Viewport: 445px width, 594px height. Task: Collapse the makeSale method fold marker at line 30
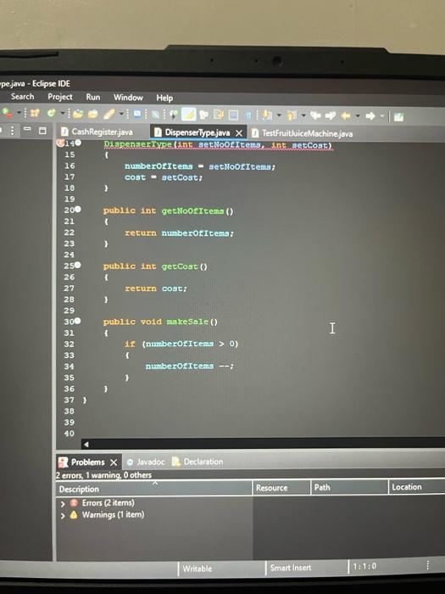(x=78, y=321)
